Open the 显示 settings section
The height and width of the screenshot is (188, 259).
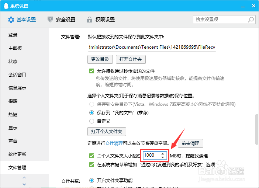click(x=24, y=128)
